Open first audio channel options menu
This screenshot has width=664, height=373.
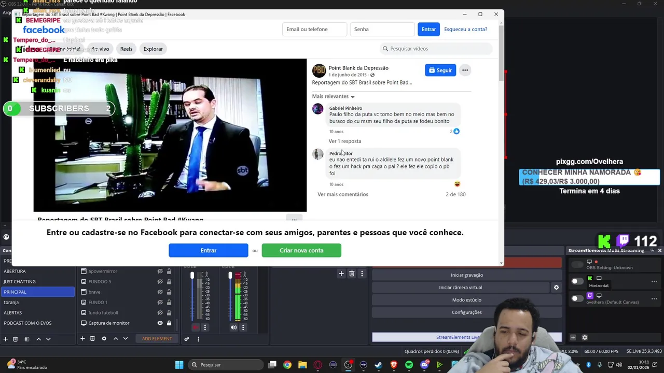(x=205, y=327)
